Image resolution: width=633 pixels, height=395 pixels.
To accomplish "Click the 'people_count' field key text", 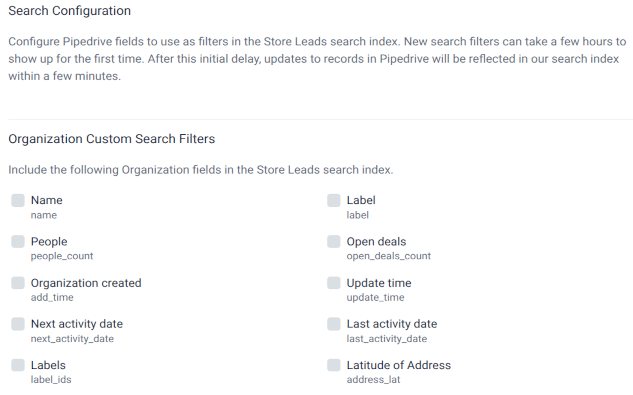I will [62, 256].
